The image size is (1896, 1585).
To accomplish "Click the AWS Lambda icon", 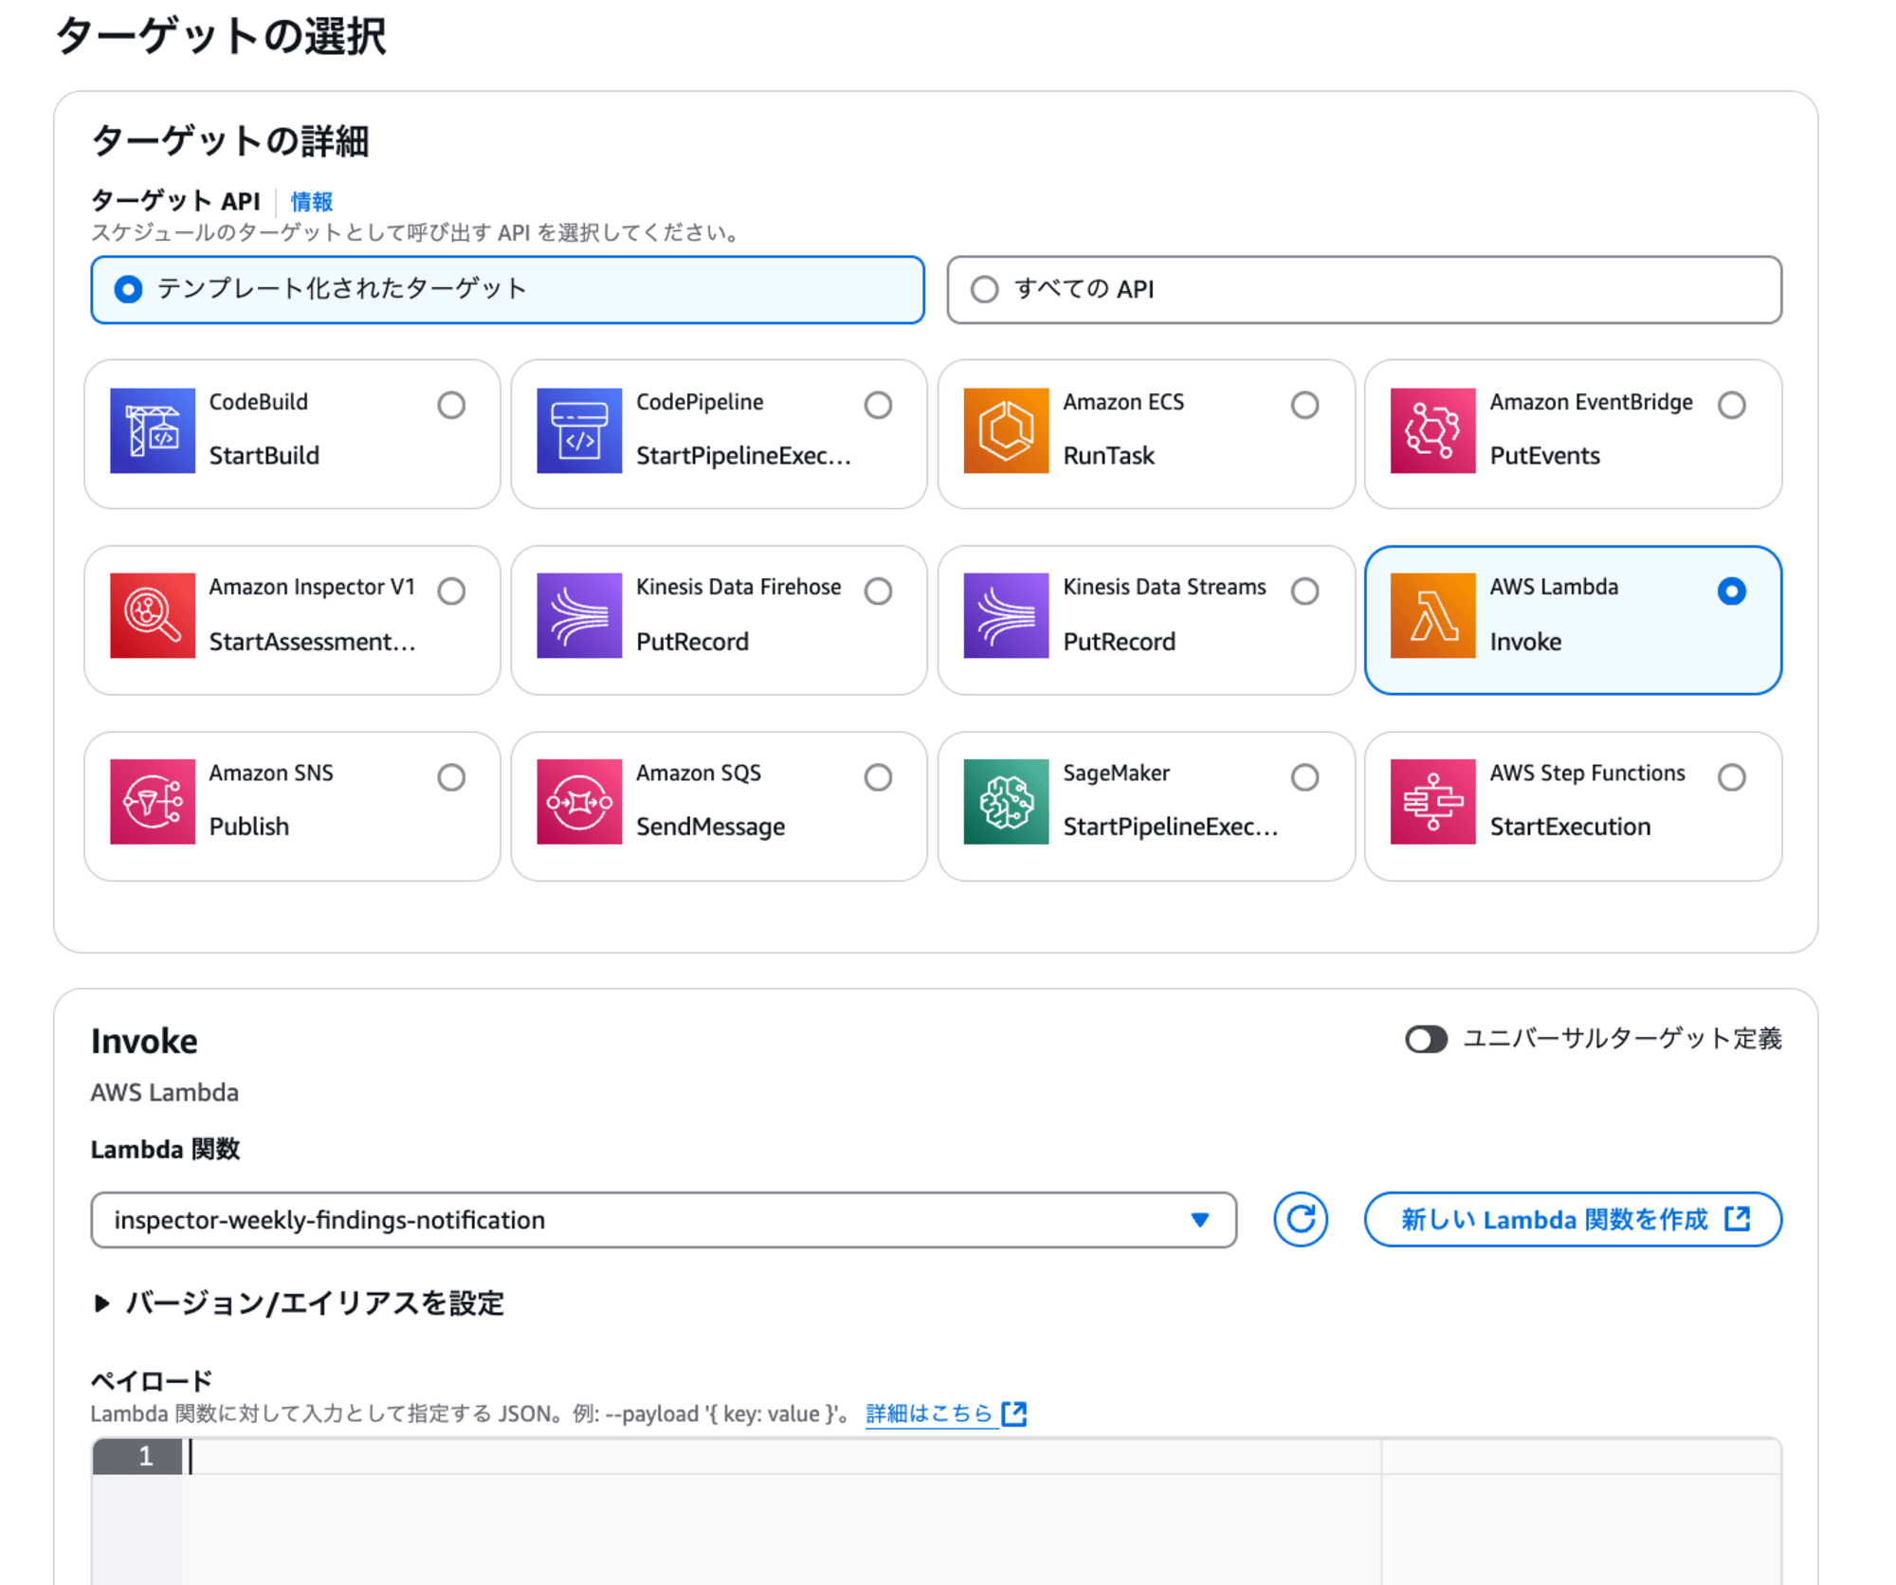I will [x=1432, y=615].
